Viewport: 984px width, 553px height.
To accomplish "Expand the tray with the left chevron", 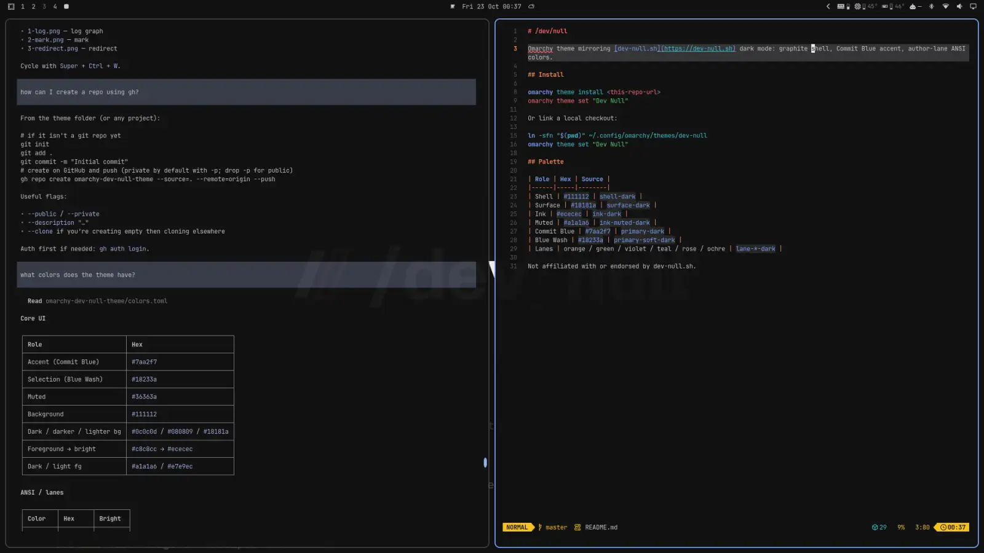I will point(828,6).
